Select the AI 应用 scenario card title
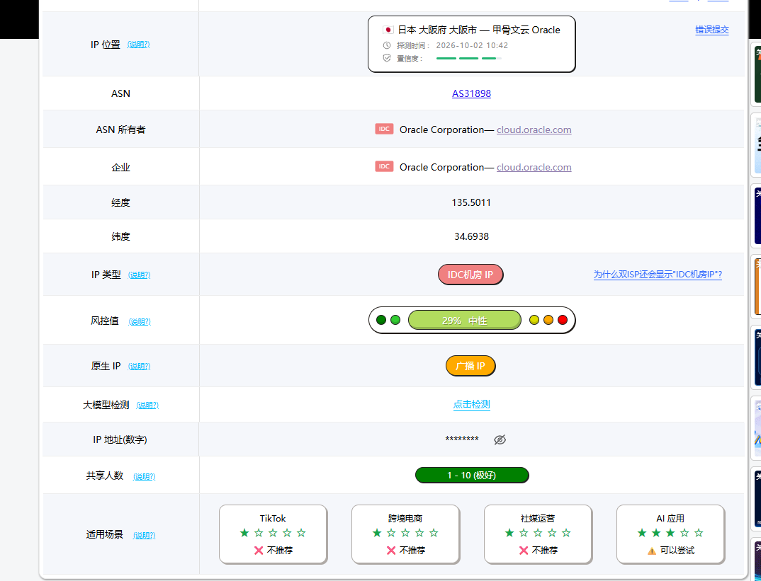This screenshot has height=581, width=761. (670, 519)
